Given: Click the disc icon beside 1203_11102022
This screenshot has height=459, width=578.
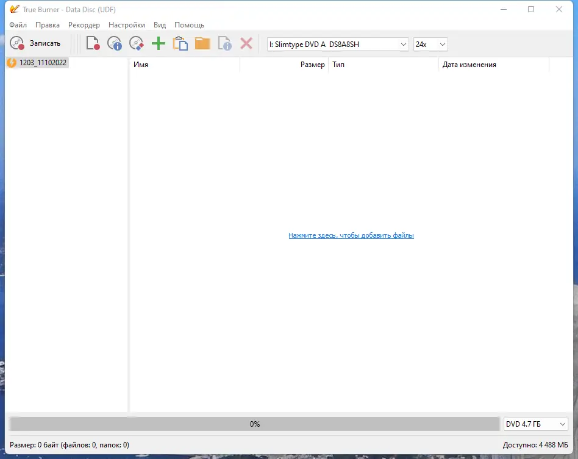Looking at the screenshot, I should coord(12,63).
